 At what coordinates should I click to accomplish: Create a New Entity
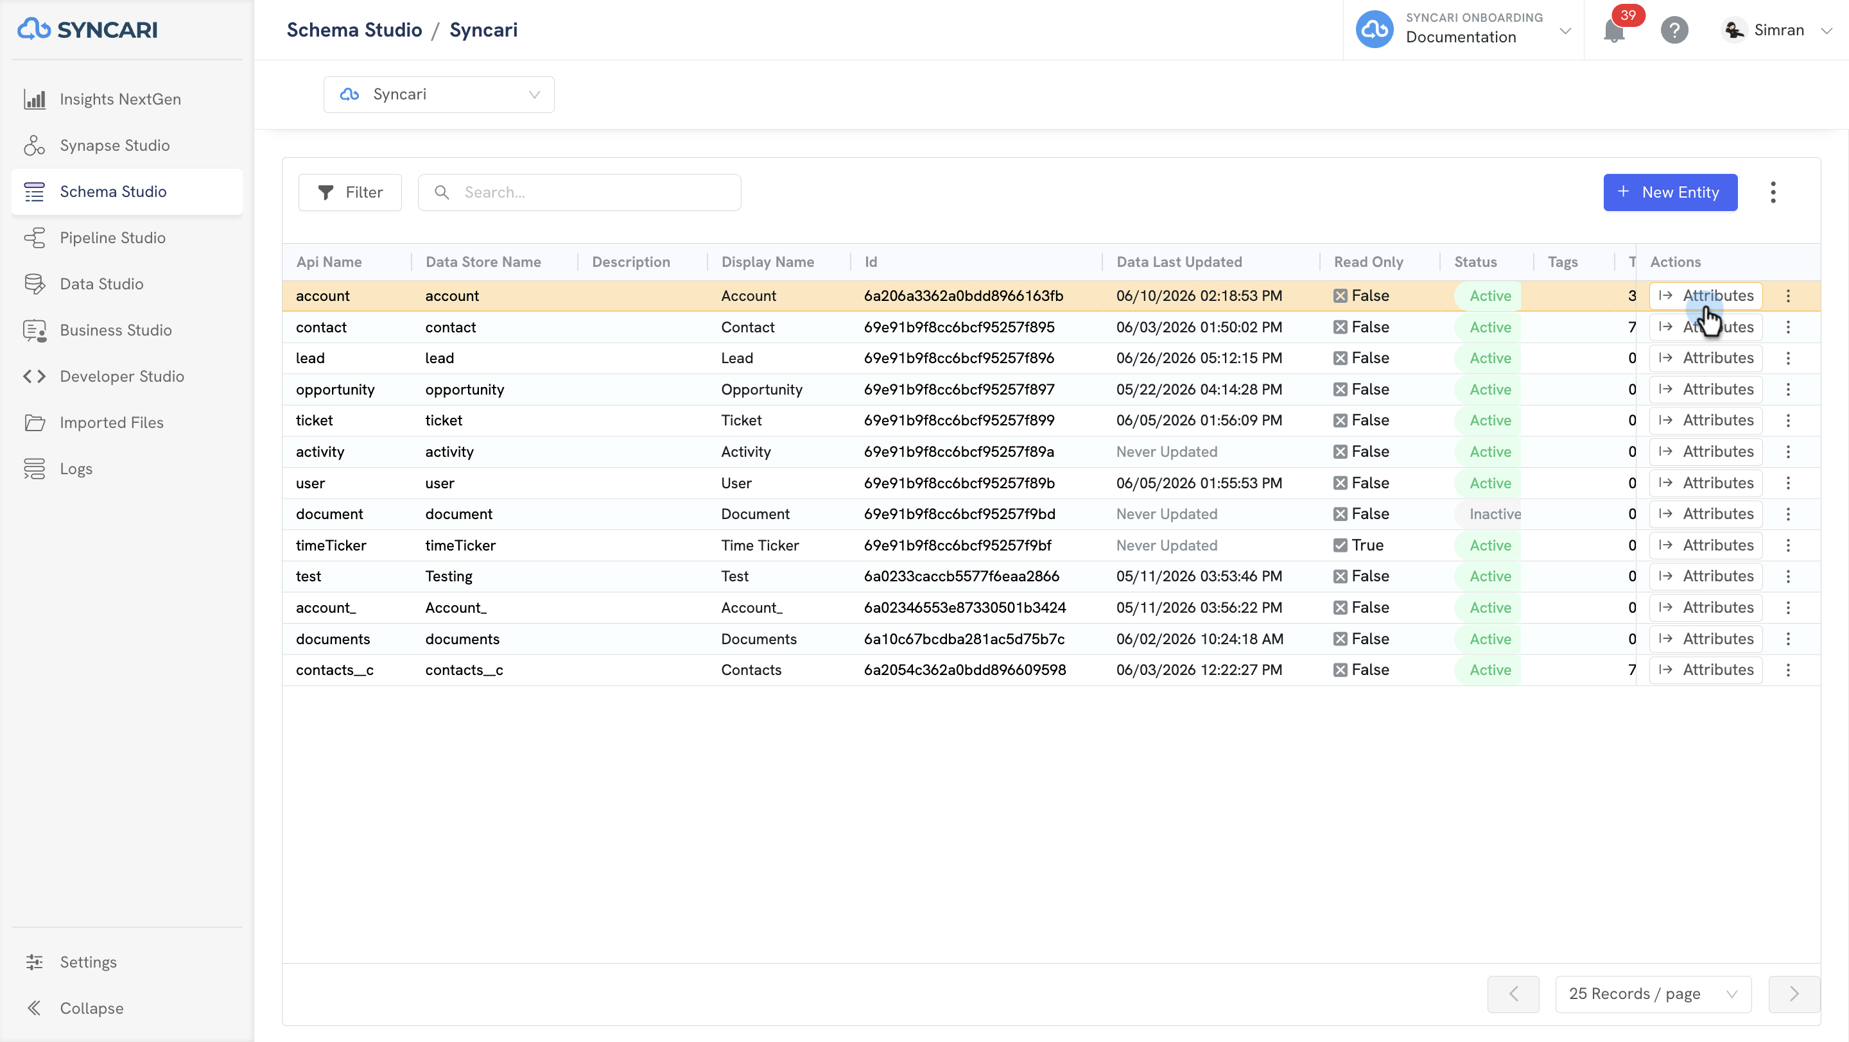pyautogui.click(x=1671, y=192)
